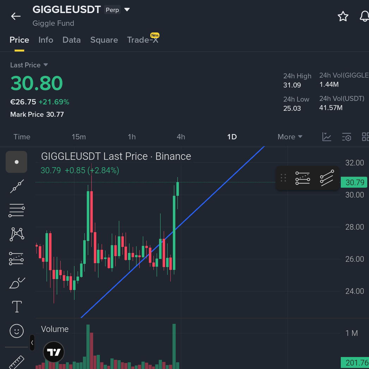The height and width of the screenshot is (369, 369).
Task: Expand the GIGGLEUSDT Perp pair dropdown arrow
Action: [x=127, y=10]
